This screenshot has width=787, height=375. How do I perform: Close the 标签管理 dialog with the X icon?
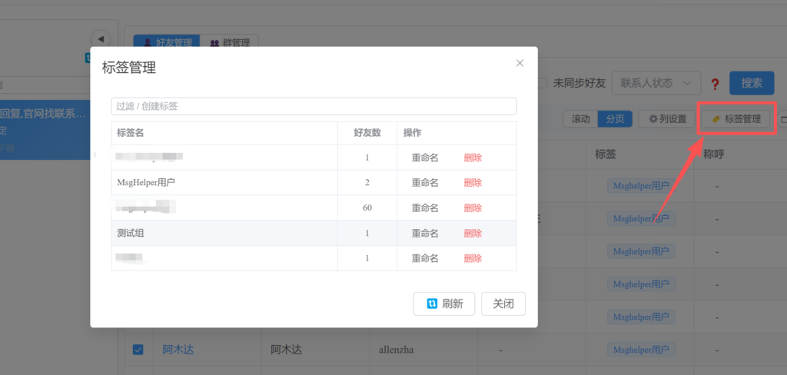(x=520, y=63)
